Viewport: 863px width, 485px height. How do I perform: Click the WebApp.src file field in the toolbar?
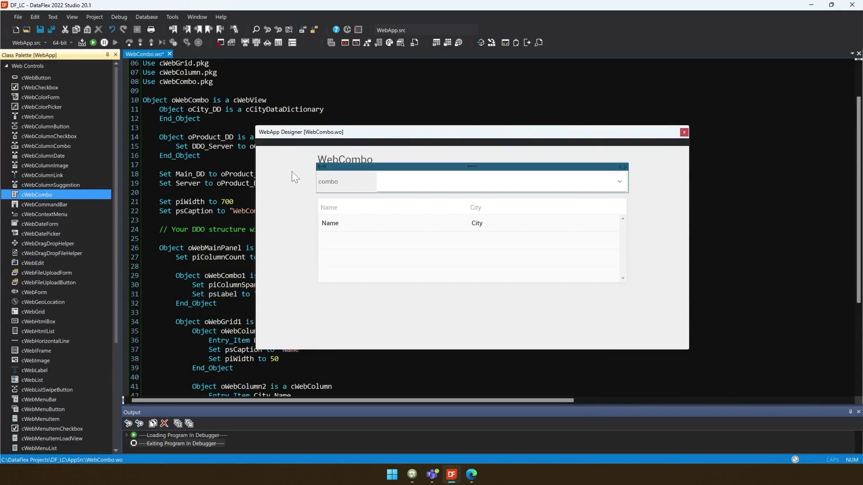[426, 30]
